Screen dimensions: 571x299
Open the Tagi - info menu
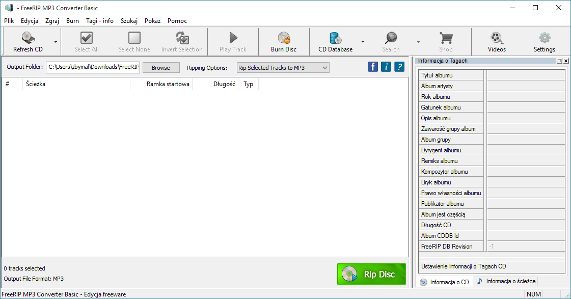click(100, 21)
